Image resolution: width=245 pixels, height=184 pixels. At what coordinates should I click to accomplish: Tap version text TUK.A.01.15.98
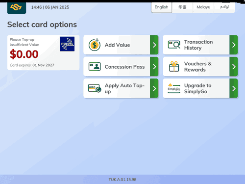point(122,180)
